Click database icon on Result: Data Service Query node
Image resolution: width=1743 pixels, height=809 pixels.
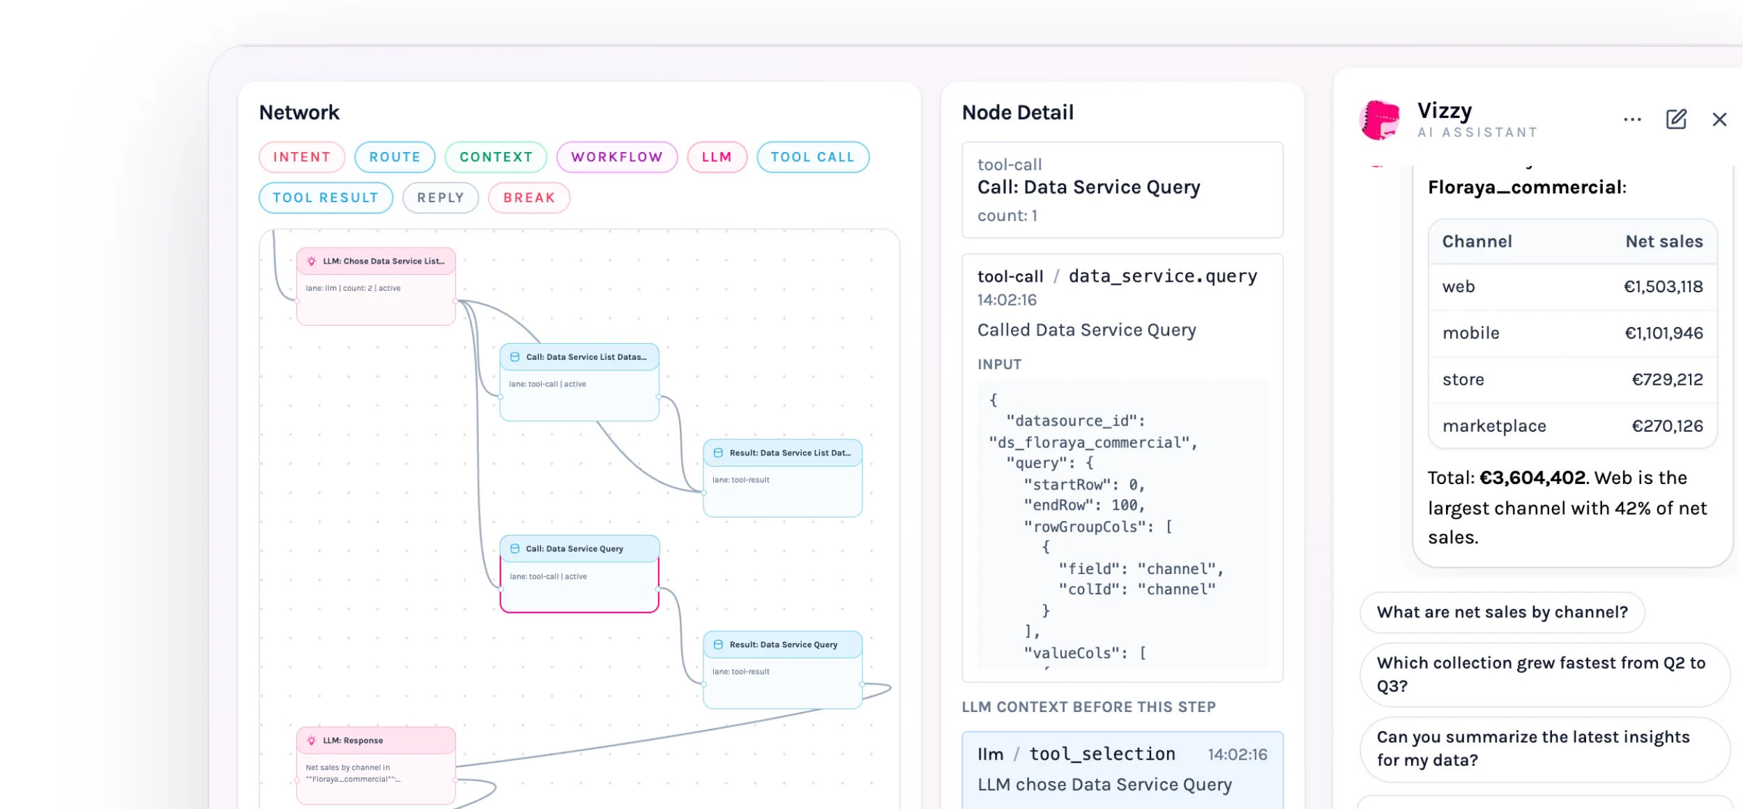(718, 644)
